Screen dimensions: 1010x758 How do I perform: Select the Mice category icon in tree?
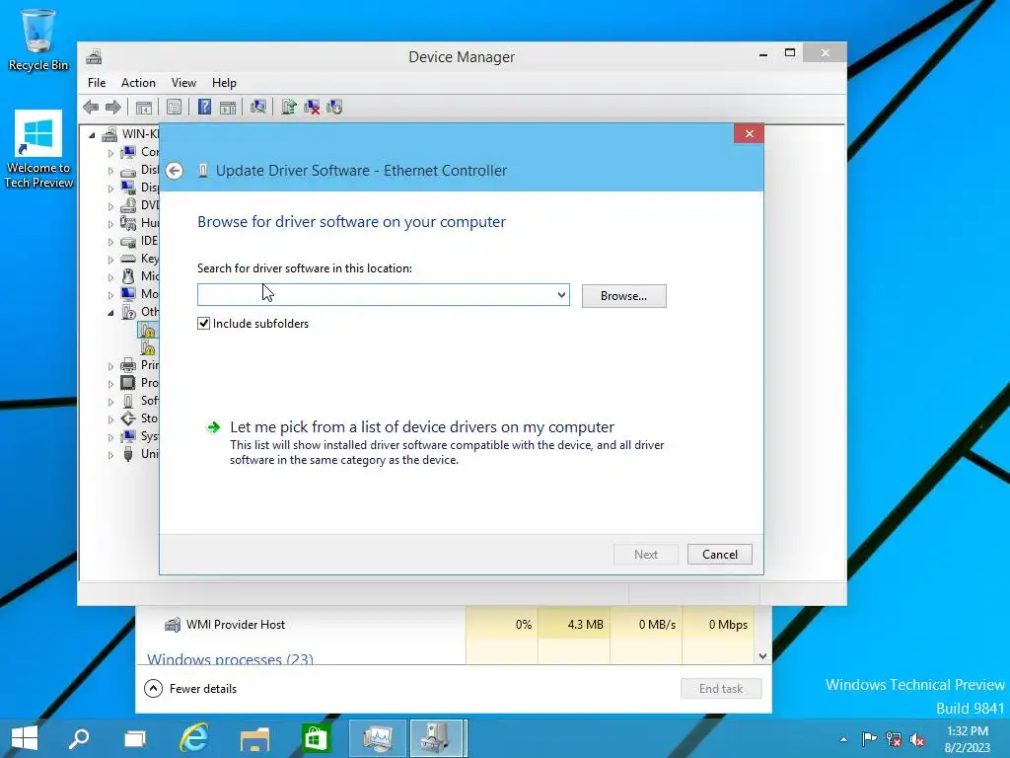[x=128, y=276]
